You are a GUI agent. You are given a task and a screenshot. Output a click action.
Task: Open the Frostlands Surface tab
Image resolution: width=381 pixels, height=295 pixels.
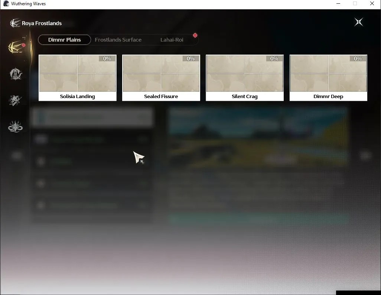(118, 40)
